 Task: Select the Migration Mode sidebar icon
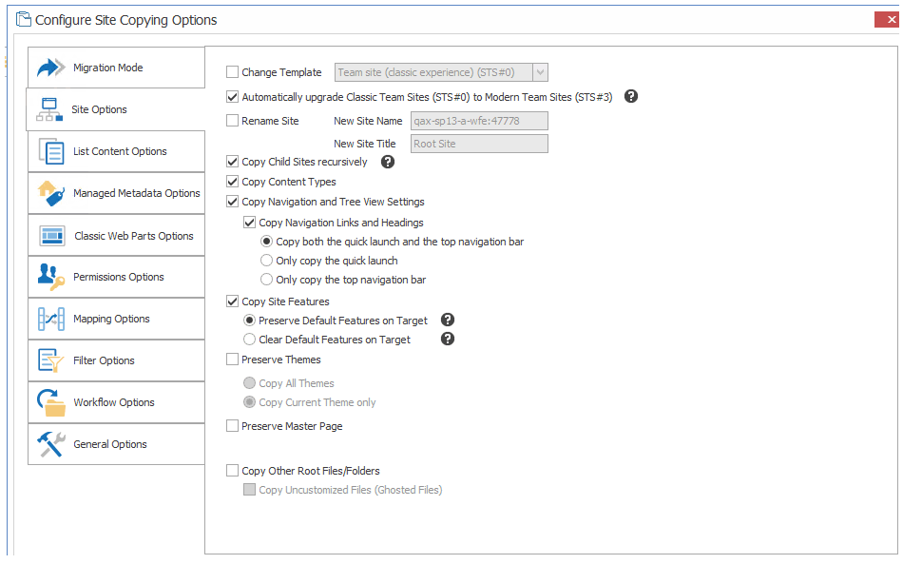click(x=50, y=67)
